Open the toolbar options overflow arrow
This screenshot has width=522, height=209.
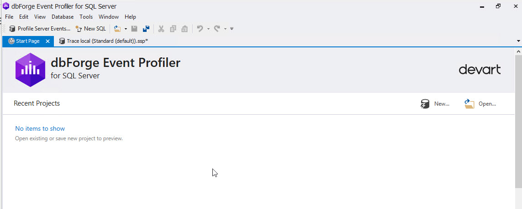coord(232,29)
